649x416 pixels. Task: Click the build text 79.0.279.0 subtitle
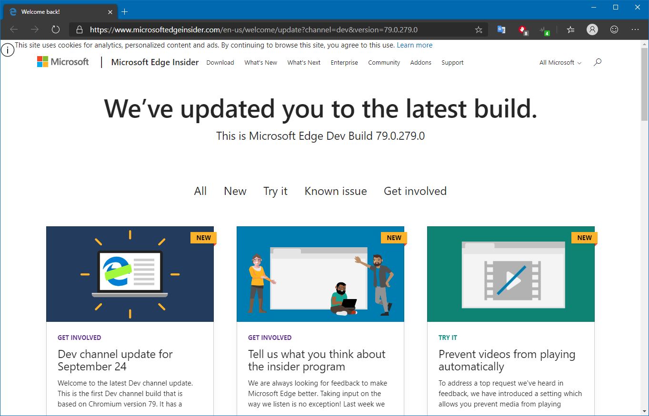[x=320, y=136]
